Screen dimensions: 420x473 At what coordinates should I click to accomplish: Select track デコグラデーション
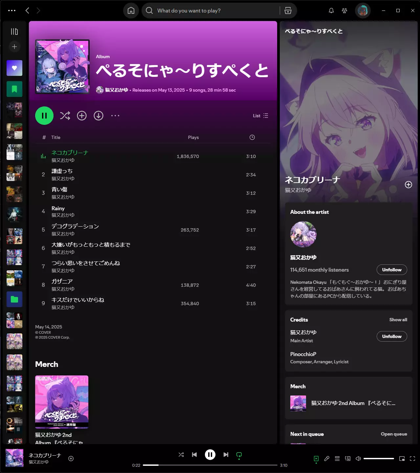[153, 230]
